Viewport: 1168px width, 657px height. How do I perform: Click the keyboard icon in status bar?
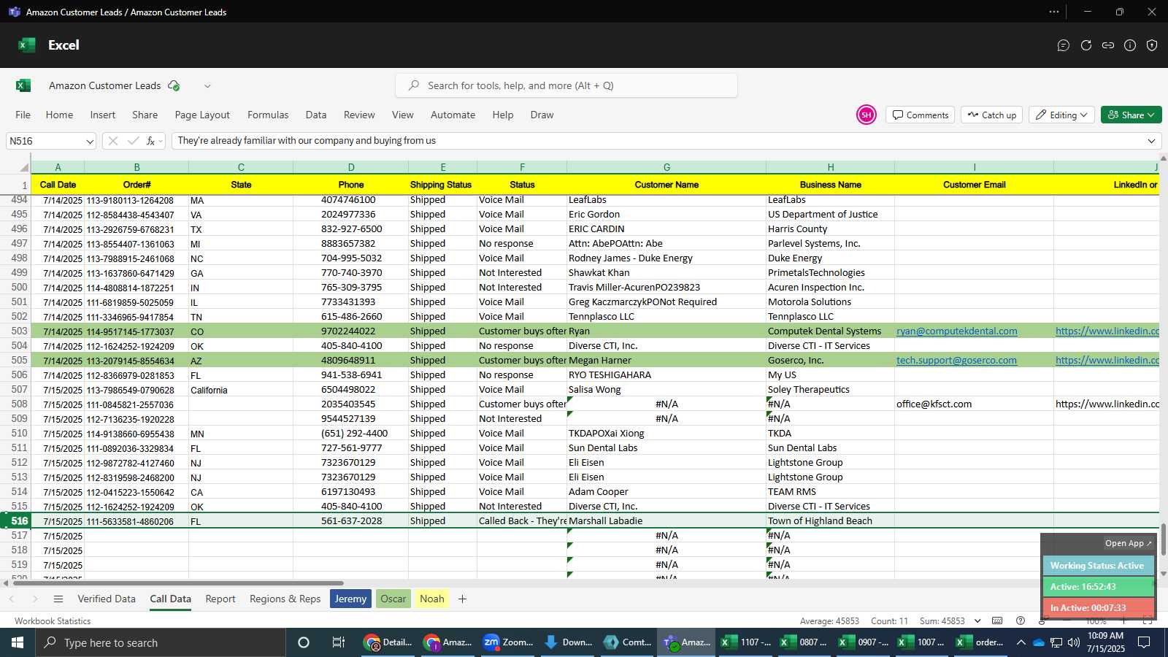click(997, 620)
